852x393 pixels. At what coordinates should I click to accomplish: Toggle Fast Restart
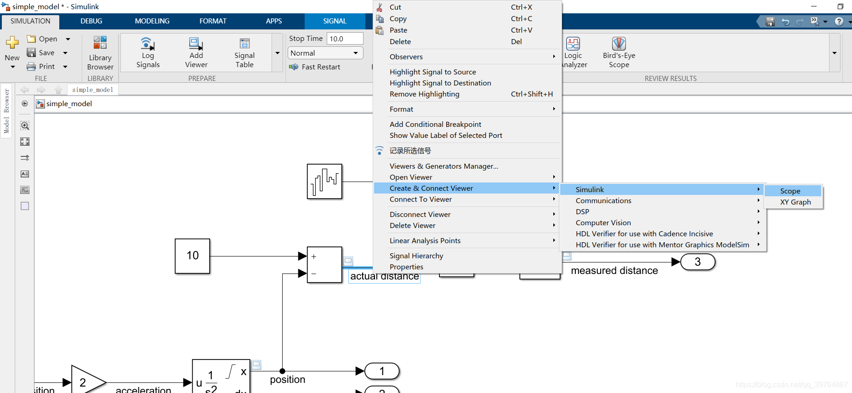pyautogui.click(x=315, y=67)
